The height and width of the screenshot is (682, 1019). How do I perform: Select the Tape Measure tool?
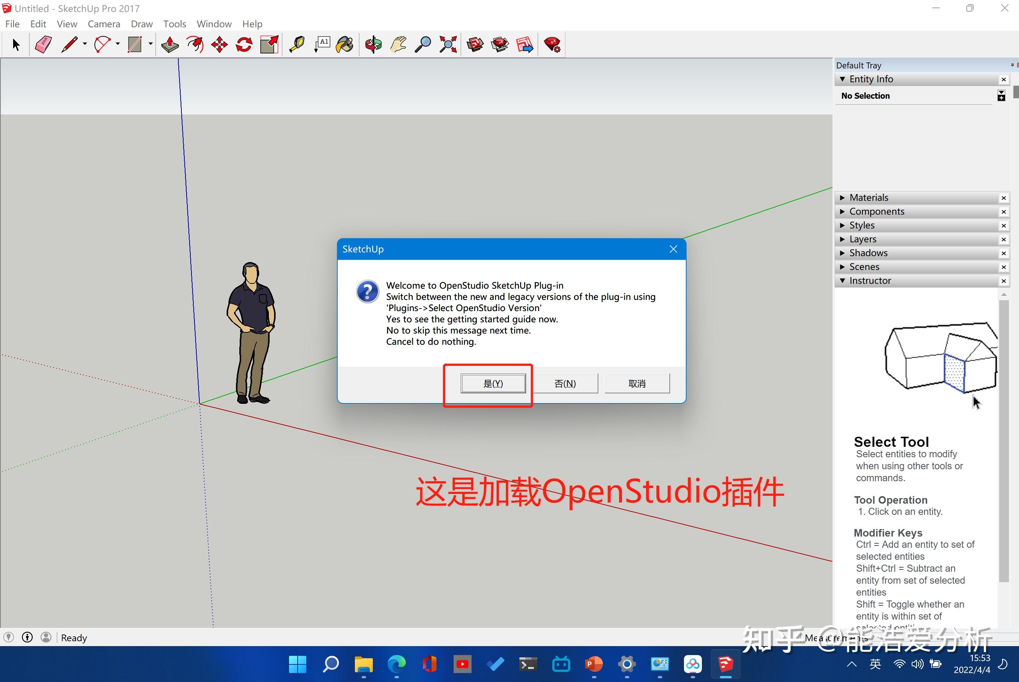click(x=296, y=44)
